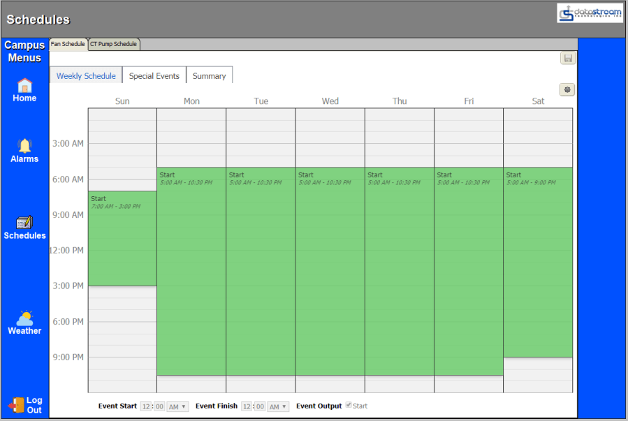Save schedule with the floppy disk icon
Viewport: 628px width, 421px height.
pos(568,58)
